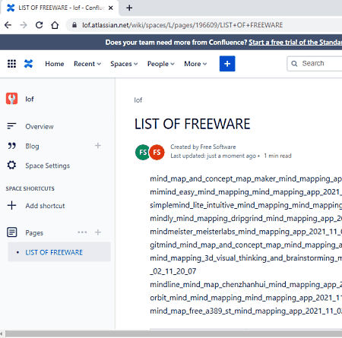342x338 pixels.
Task: Click Add shortcut label
Action: 45,206
